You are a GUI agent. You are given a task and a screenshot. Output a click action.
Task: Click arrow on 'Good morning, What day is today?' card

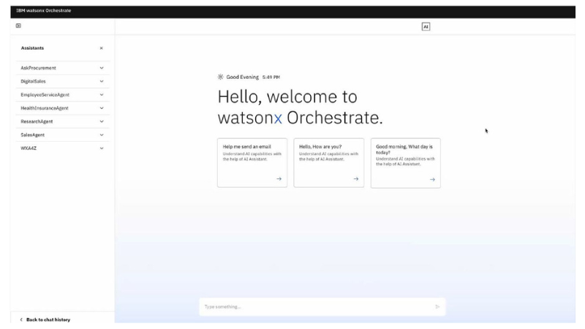pos(432,179)
